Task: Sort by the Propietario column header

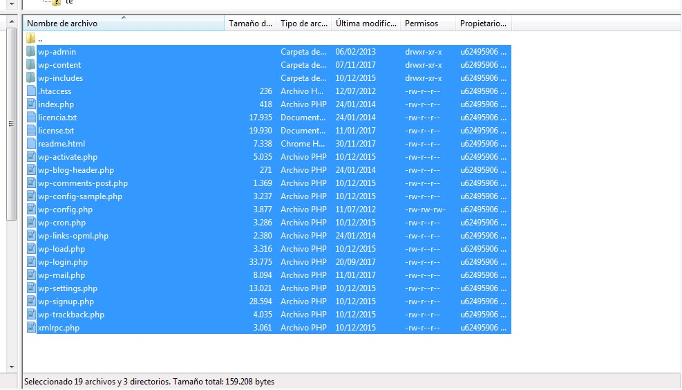Action: (x=482, y=24)
